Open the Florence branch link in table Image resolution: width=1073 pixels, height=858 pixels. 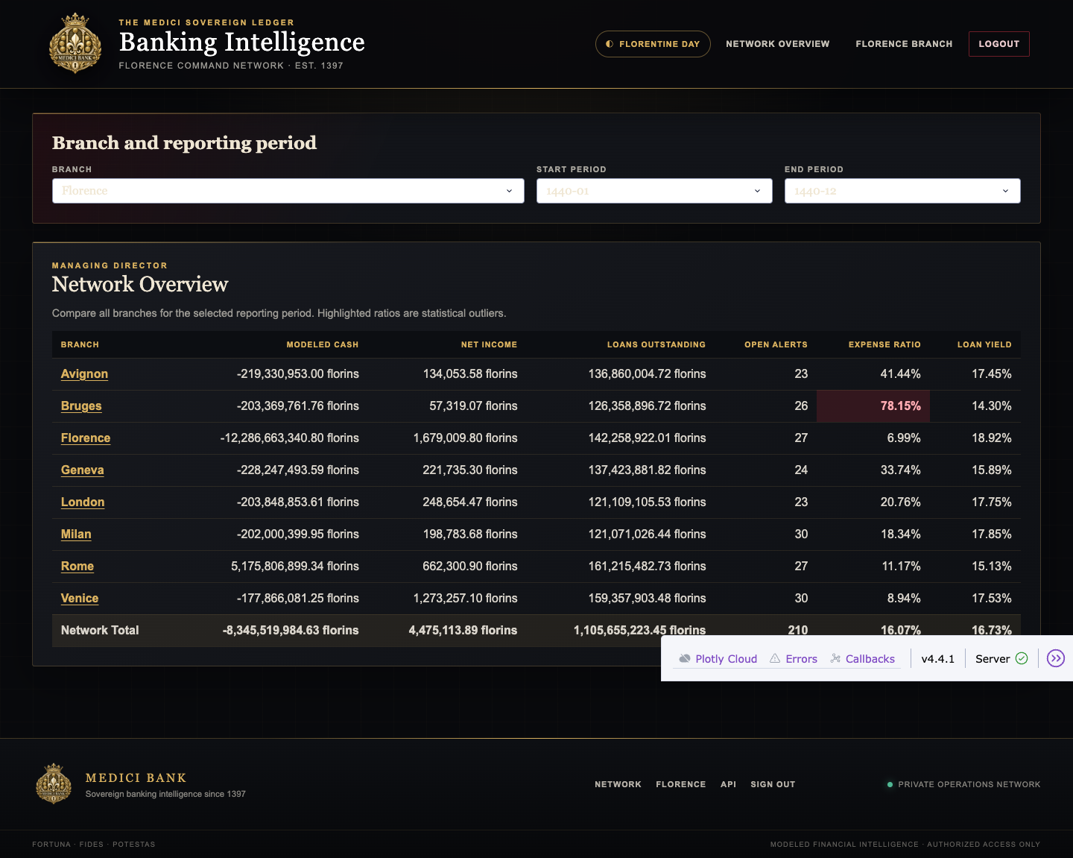pos(86,438)
